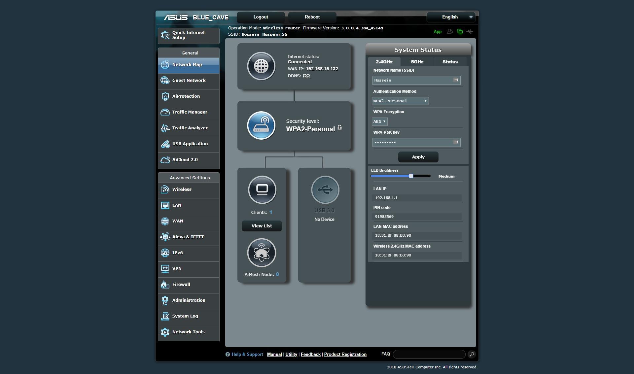Click the AiMesh Node icon
Image resolution: width=634 pixels, height=374 pixels.
[x=262, y=253]
